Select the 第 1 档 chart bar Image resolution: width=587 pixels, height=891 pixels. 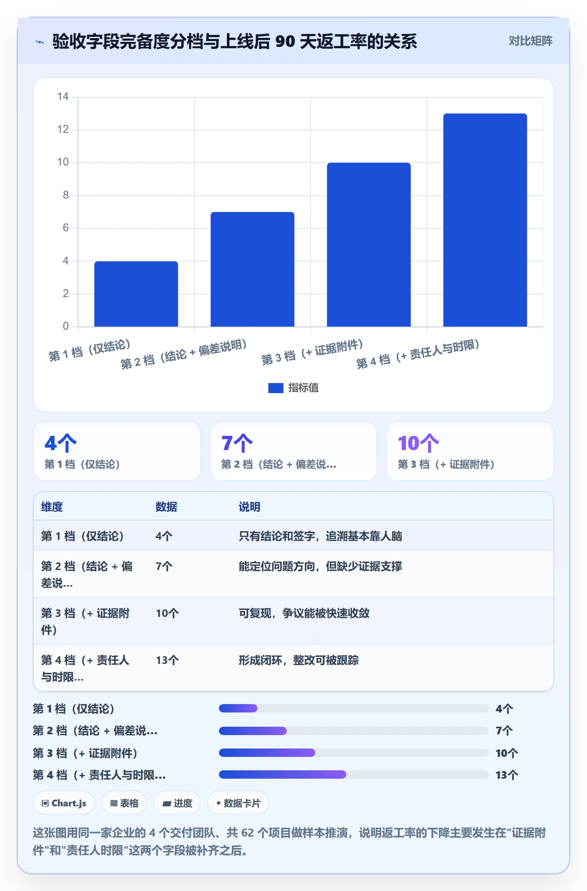(136, 294)
